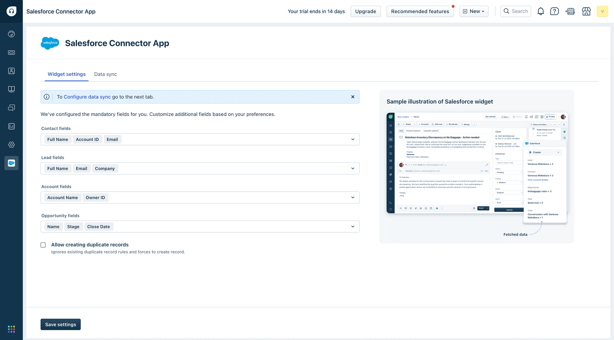Click the Email tag in Contact fields
This screenshot has height=340, width=614.
click(112, 139)
